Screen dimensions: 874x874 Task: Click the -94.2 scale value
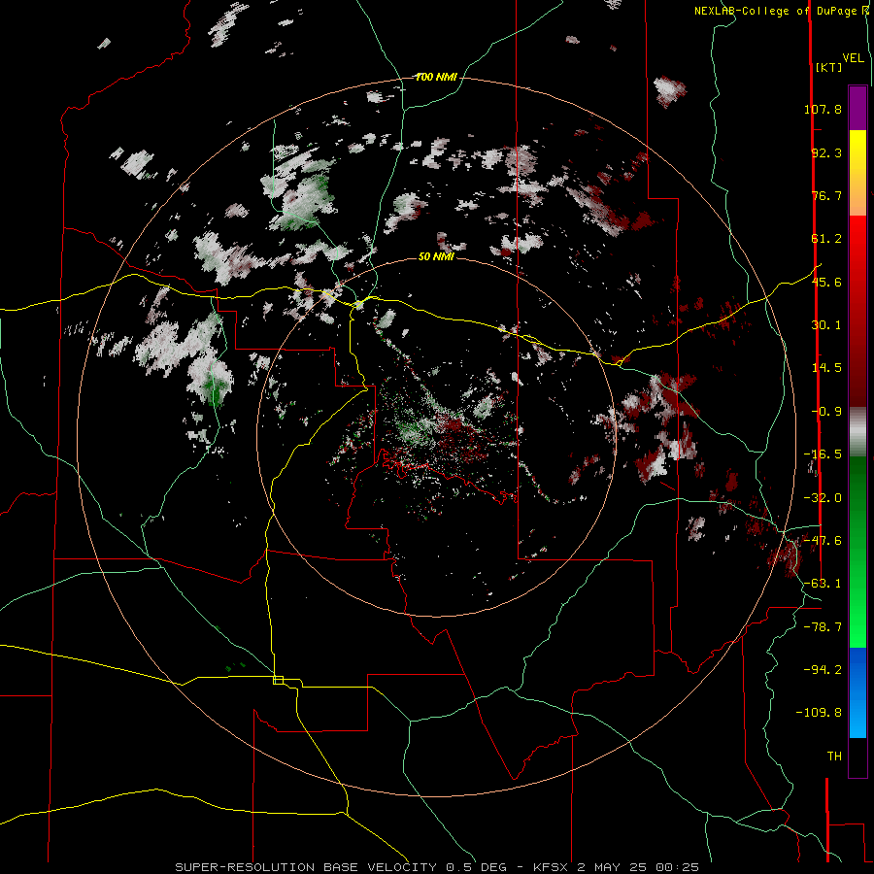pyautogui.click(x=823, y=669)
